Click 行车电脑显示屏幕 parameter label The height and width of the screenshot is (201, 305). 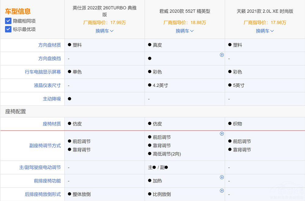click(x=43, y=72)
